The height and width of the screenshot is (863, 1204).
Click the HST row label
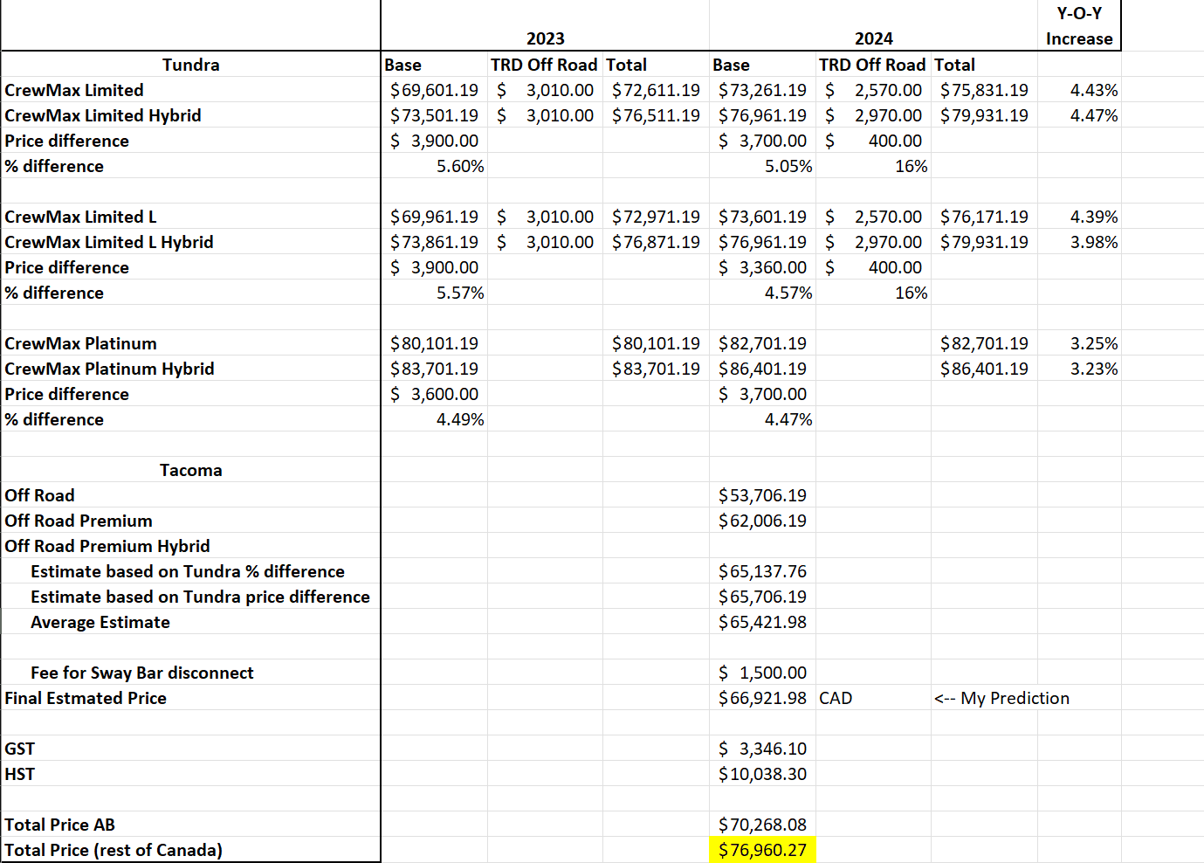tap(19, 774)
